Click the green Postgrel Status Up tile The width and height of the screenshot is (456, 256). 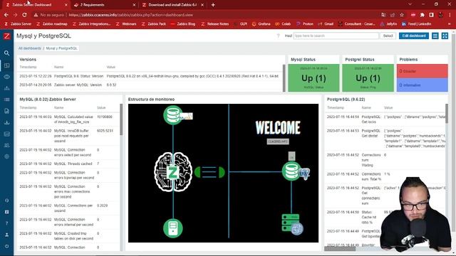pyautogui.click(x=368, y=78)
